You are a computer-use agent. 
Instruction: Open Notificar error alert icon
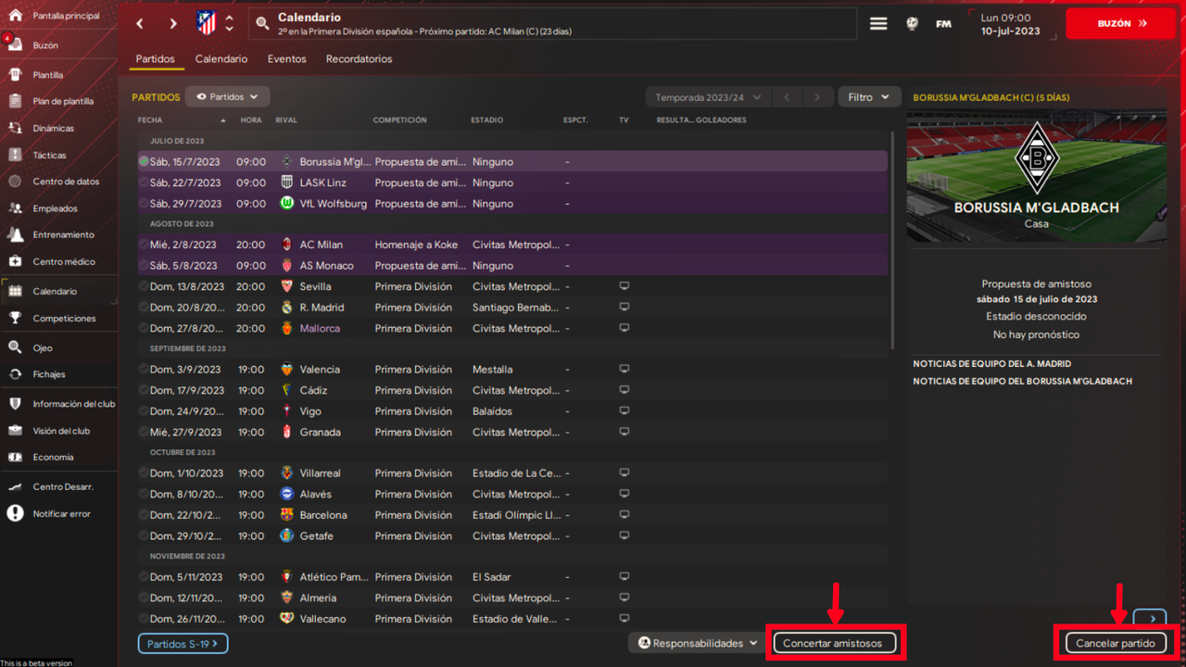click(15, 513)
